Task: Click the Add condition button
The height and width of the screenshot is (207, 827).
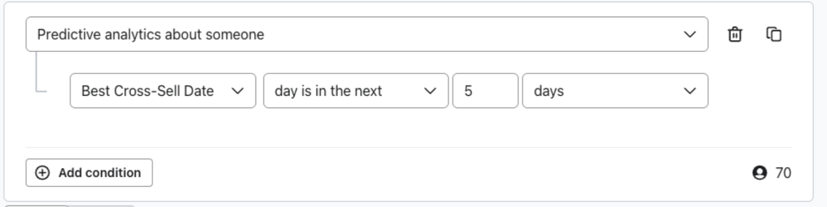Action: (x=89, y=173)
